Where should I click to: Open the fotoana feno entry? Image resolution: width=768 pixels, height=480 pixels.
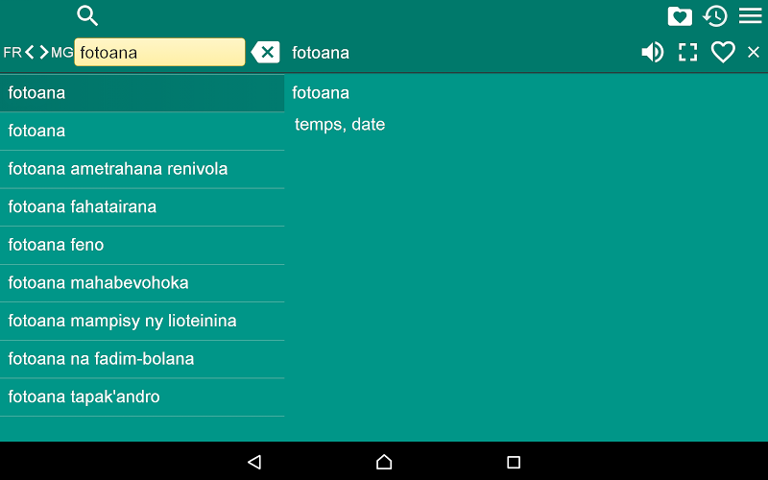(x=142, y=245)
